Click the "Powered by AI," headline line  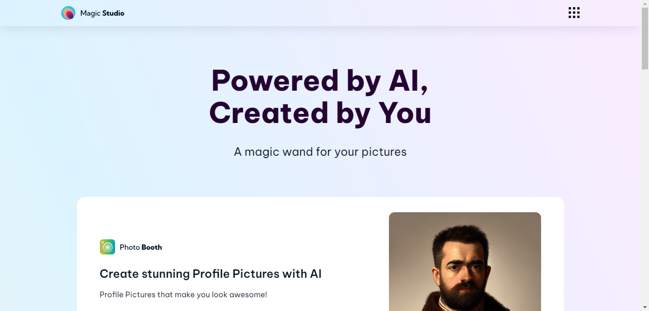320,80
